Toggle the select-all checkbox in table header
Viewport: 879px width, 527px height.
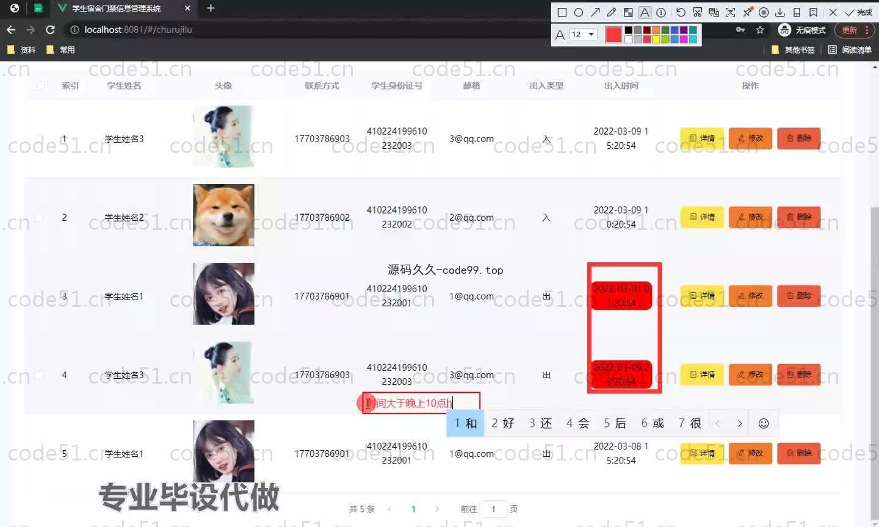coord(40,85)
